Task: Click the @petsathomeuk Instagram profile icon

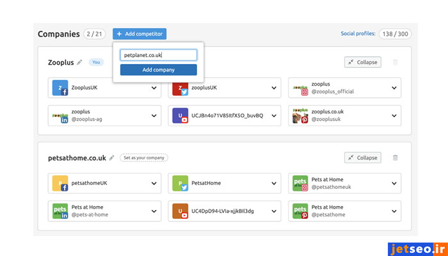Action: click(x=300, y=183)
